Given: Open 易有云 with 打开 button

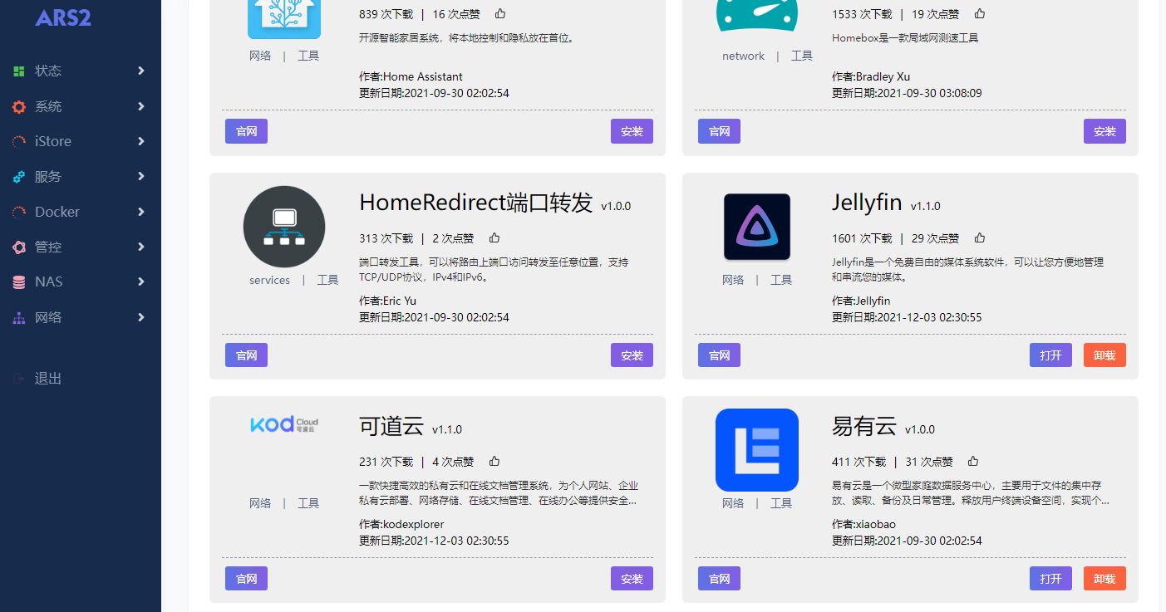Looking at the screenshot, I should click(1050, 579).
